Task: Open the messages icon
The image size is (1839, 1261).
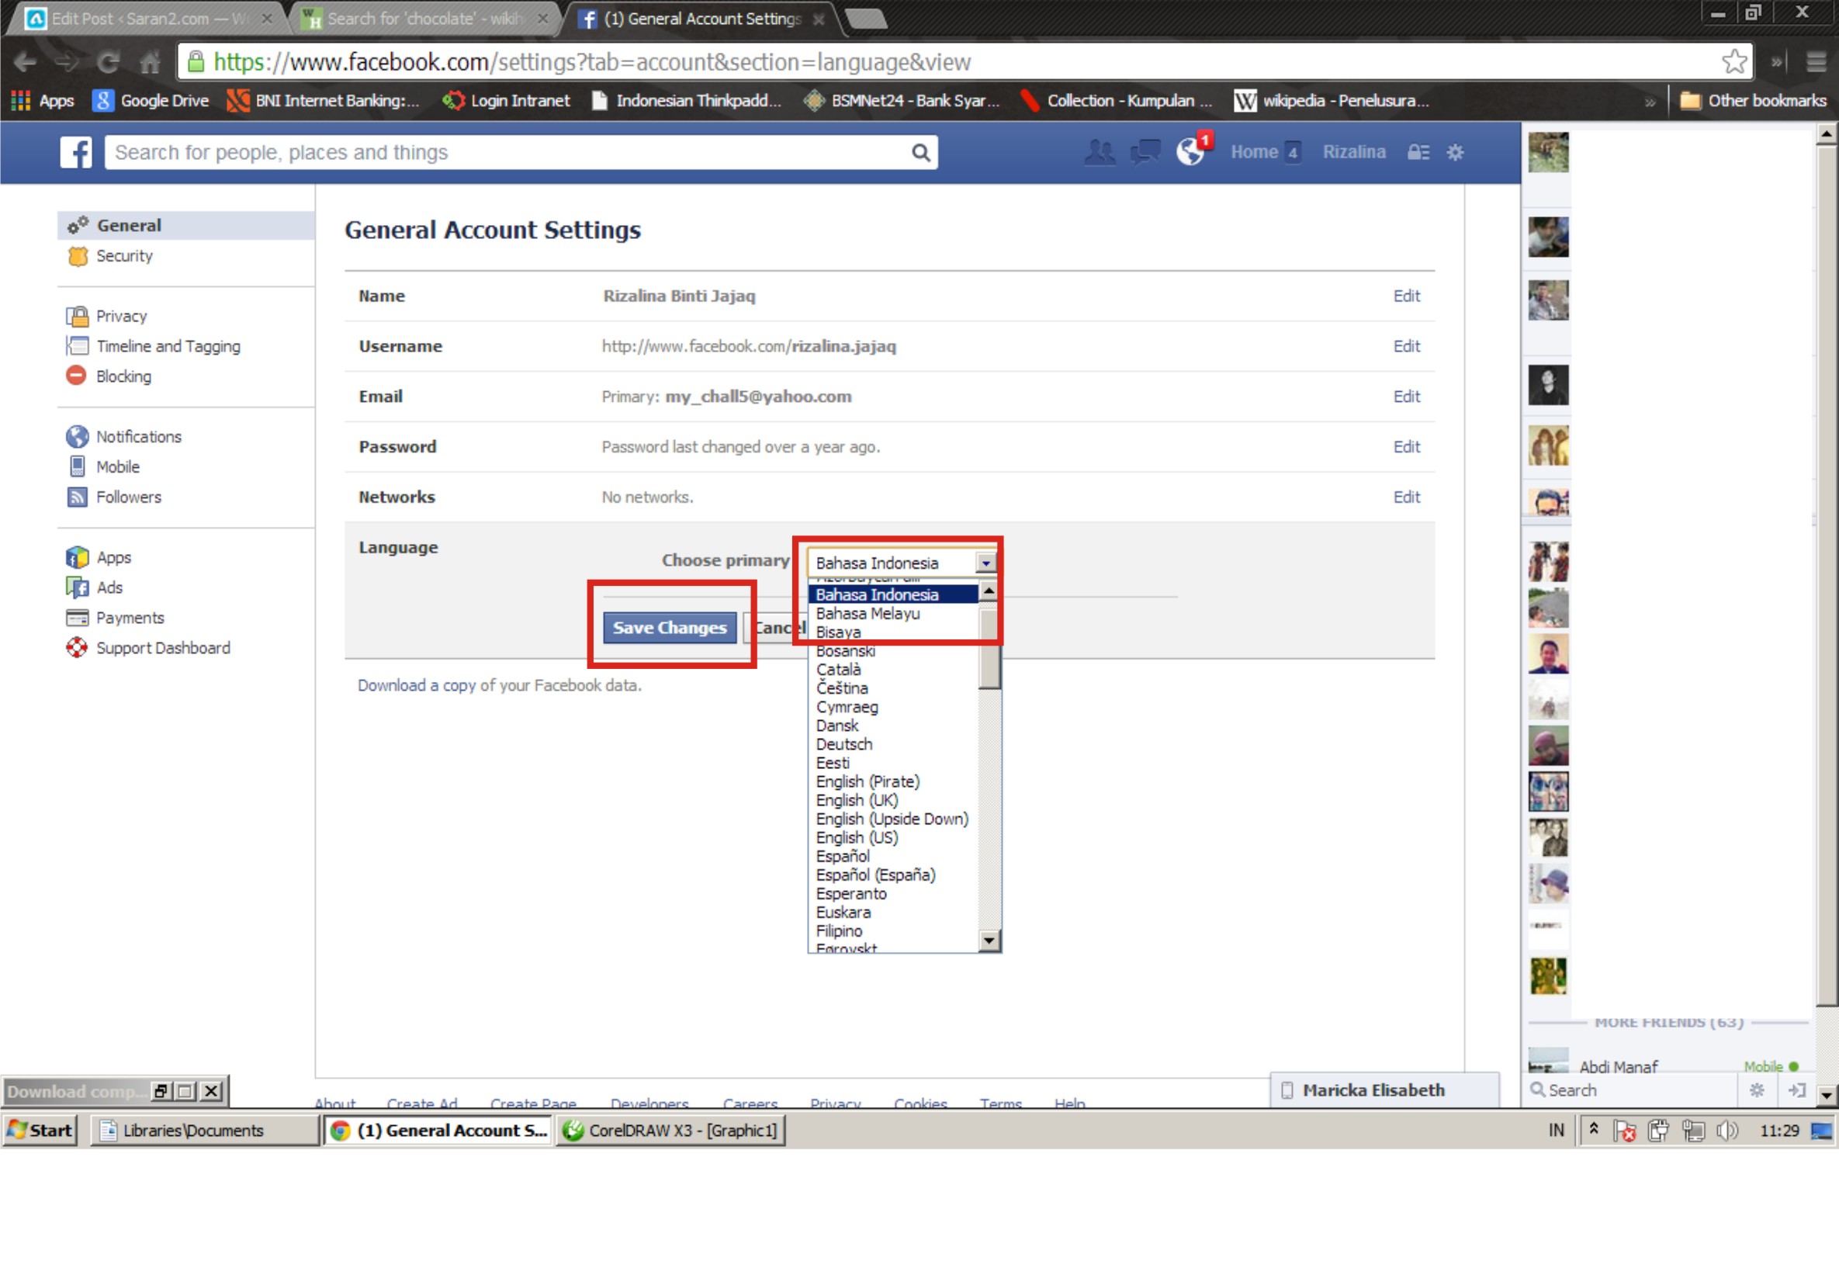Action: coord(1145,152)
